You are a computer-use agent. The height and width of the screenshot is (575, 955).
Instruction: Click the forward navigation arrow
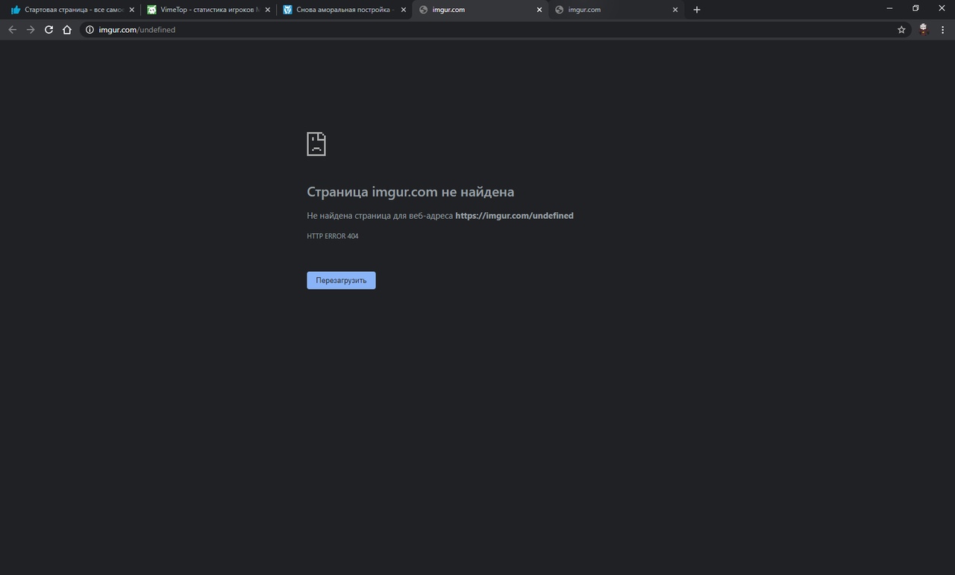tap(31, 30)
